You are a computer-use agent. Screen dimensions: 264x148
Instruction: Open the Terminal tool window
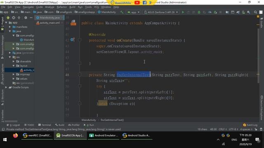[x=45, y=125]
